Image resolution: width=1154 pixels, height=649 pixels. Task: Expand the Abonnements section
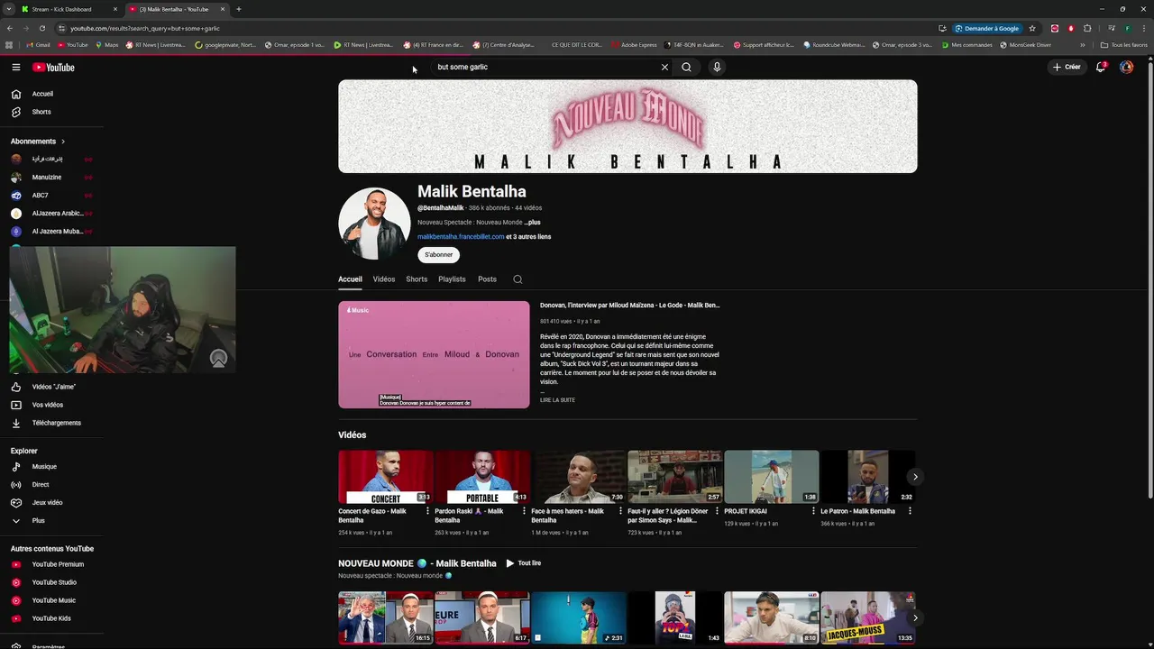click(x=38, y=142)
